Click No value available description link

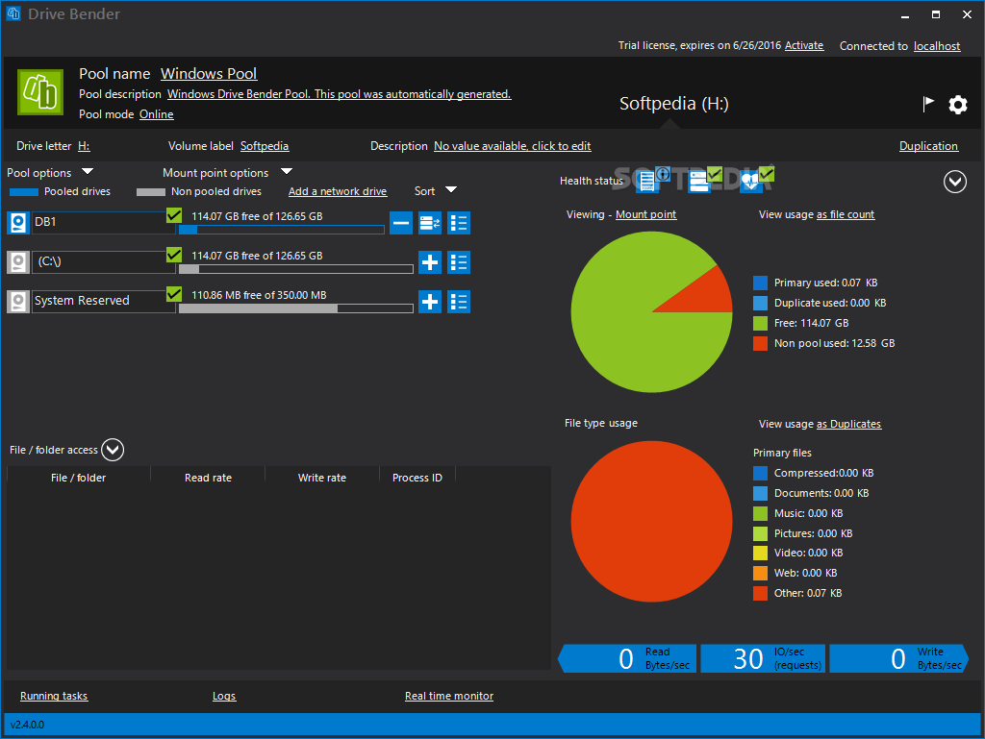(x=512, y=145)
